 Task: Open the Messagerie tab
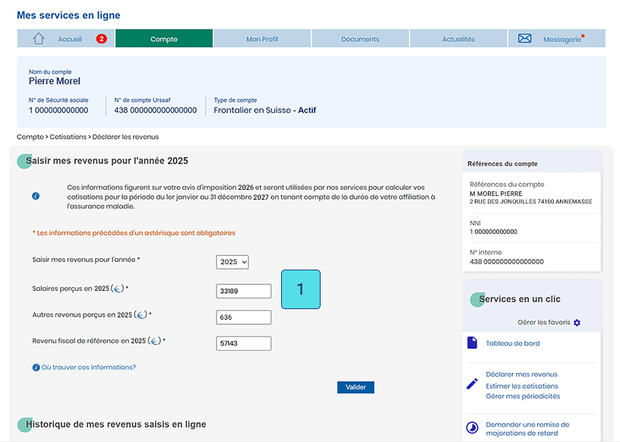tap(557, 38)
